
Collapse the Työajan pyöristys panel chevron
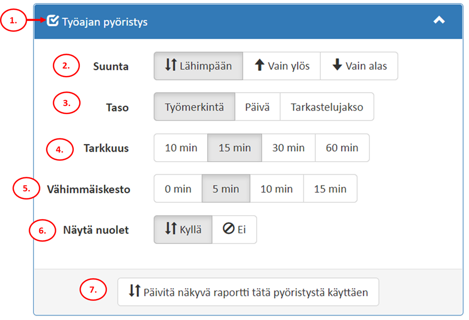click(x=439, y=20)
